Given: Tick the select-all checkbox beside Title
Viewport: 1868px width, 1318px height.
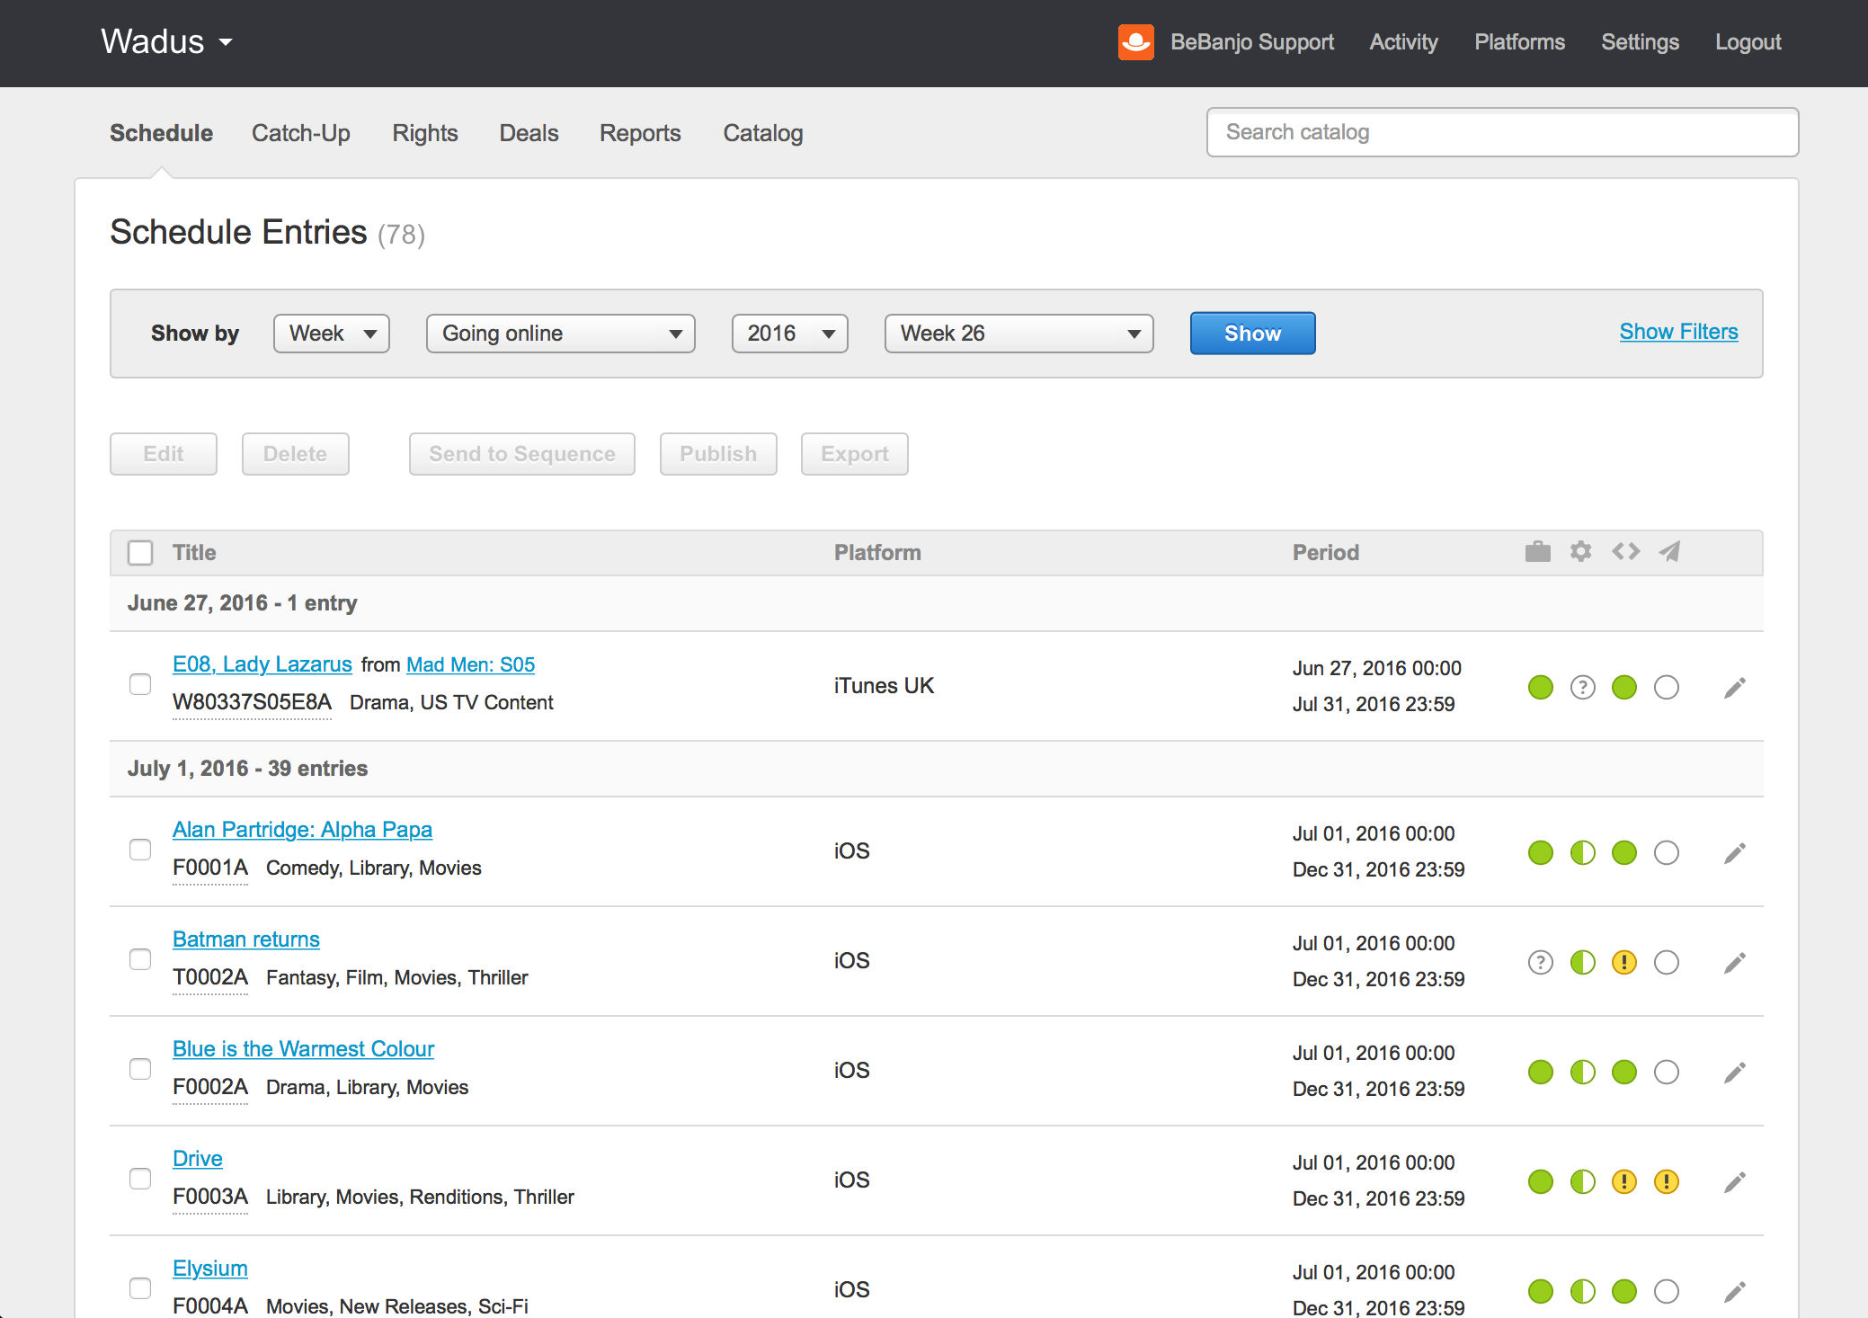Looking at the screenshot, I should pyautogui.click(x=140, y=552).
